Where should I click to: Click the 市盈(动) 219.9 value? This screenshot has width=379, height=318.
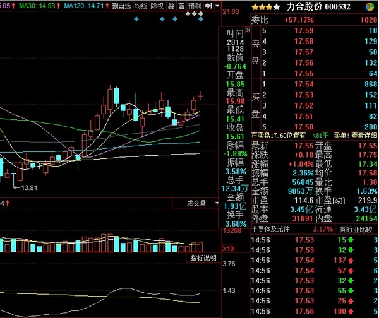coord(368,200)
